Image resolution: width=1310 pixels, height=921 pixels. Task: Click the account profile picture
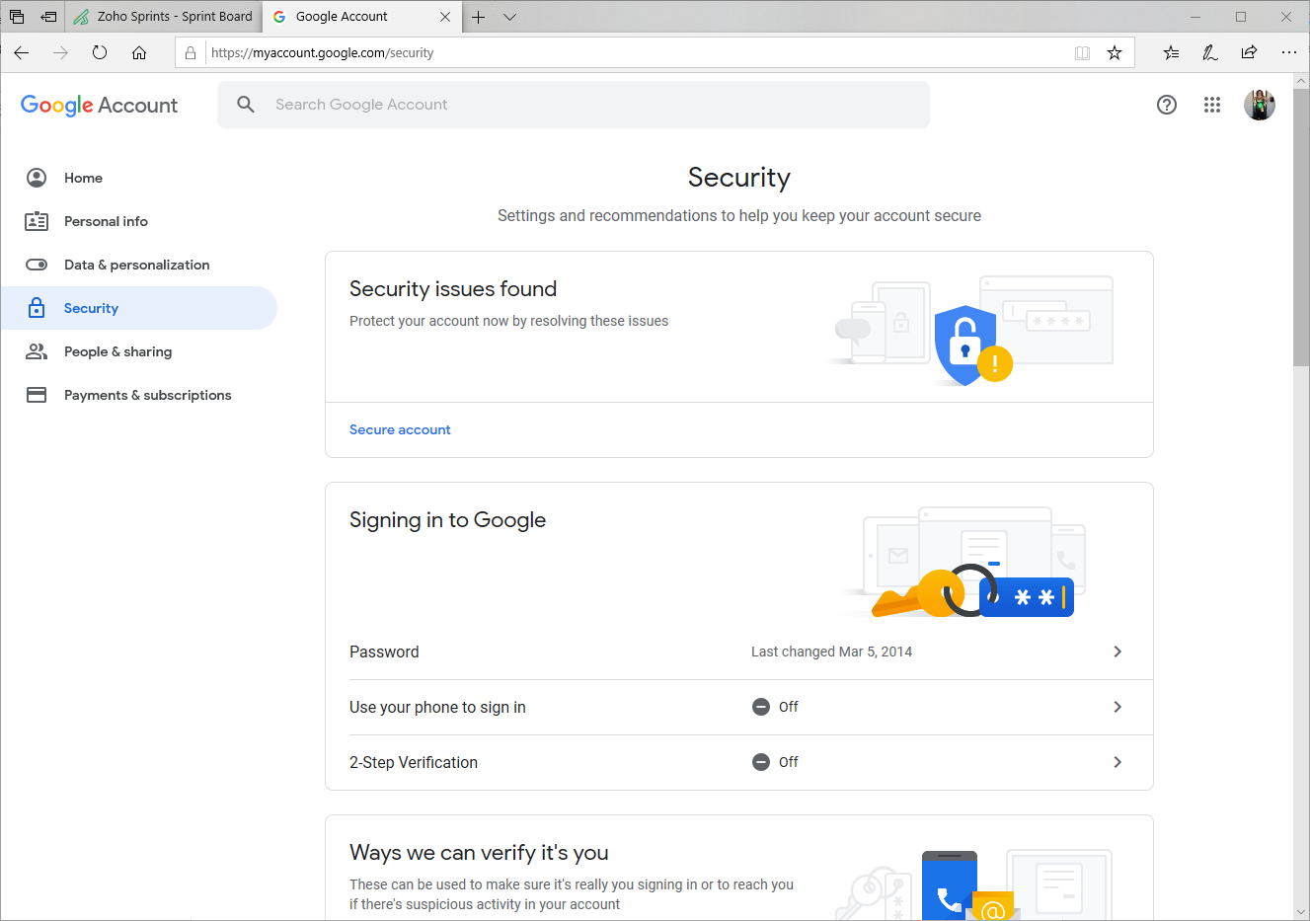click(x=1260, y=105)
